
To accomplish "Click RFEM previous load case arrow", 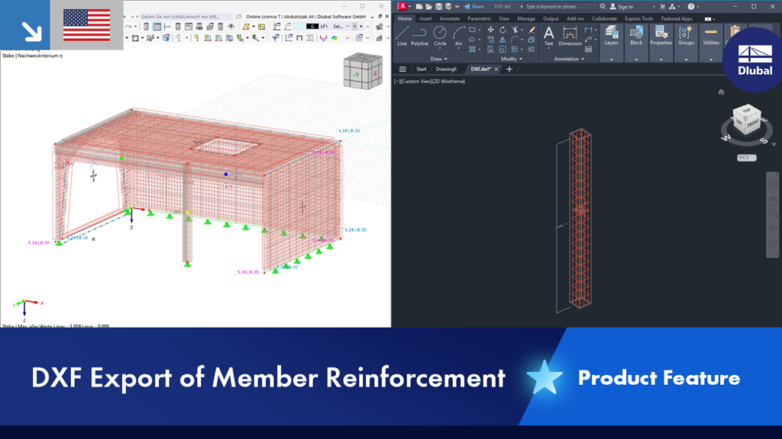I will tap(354, 27).
